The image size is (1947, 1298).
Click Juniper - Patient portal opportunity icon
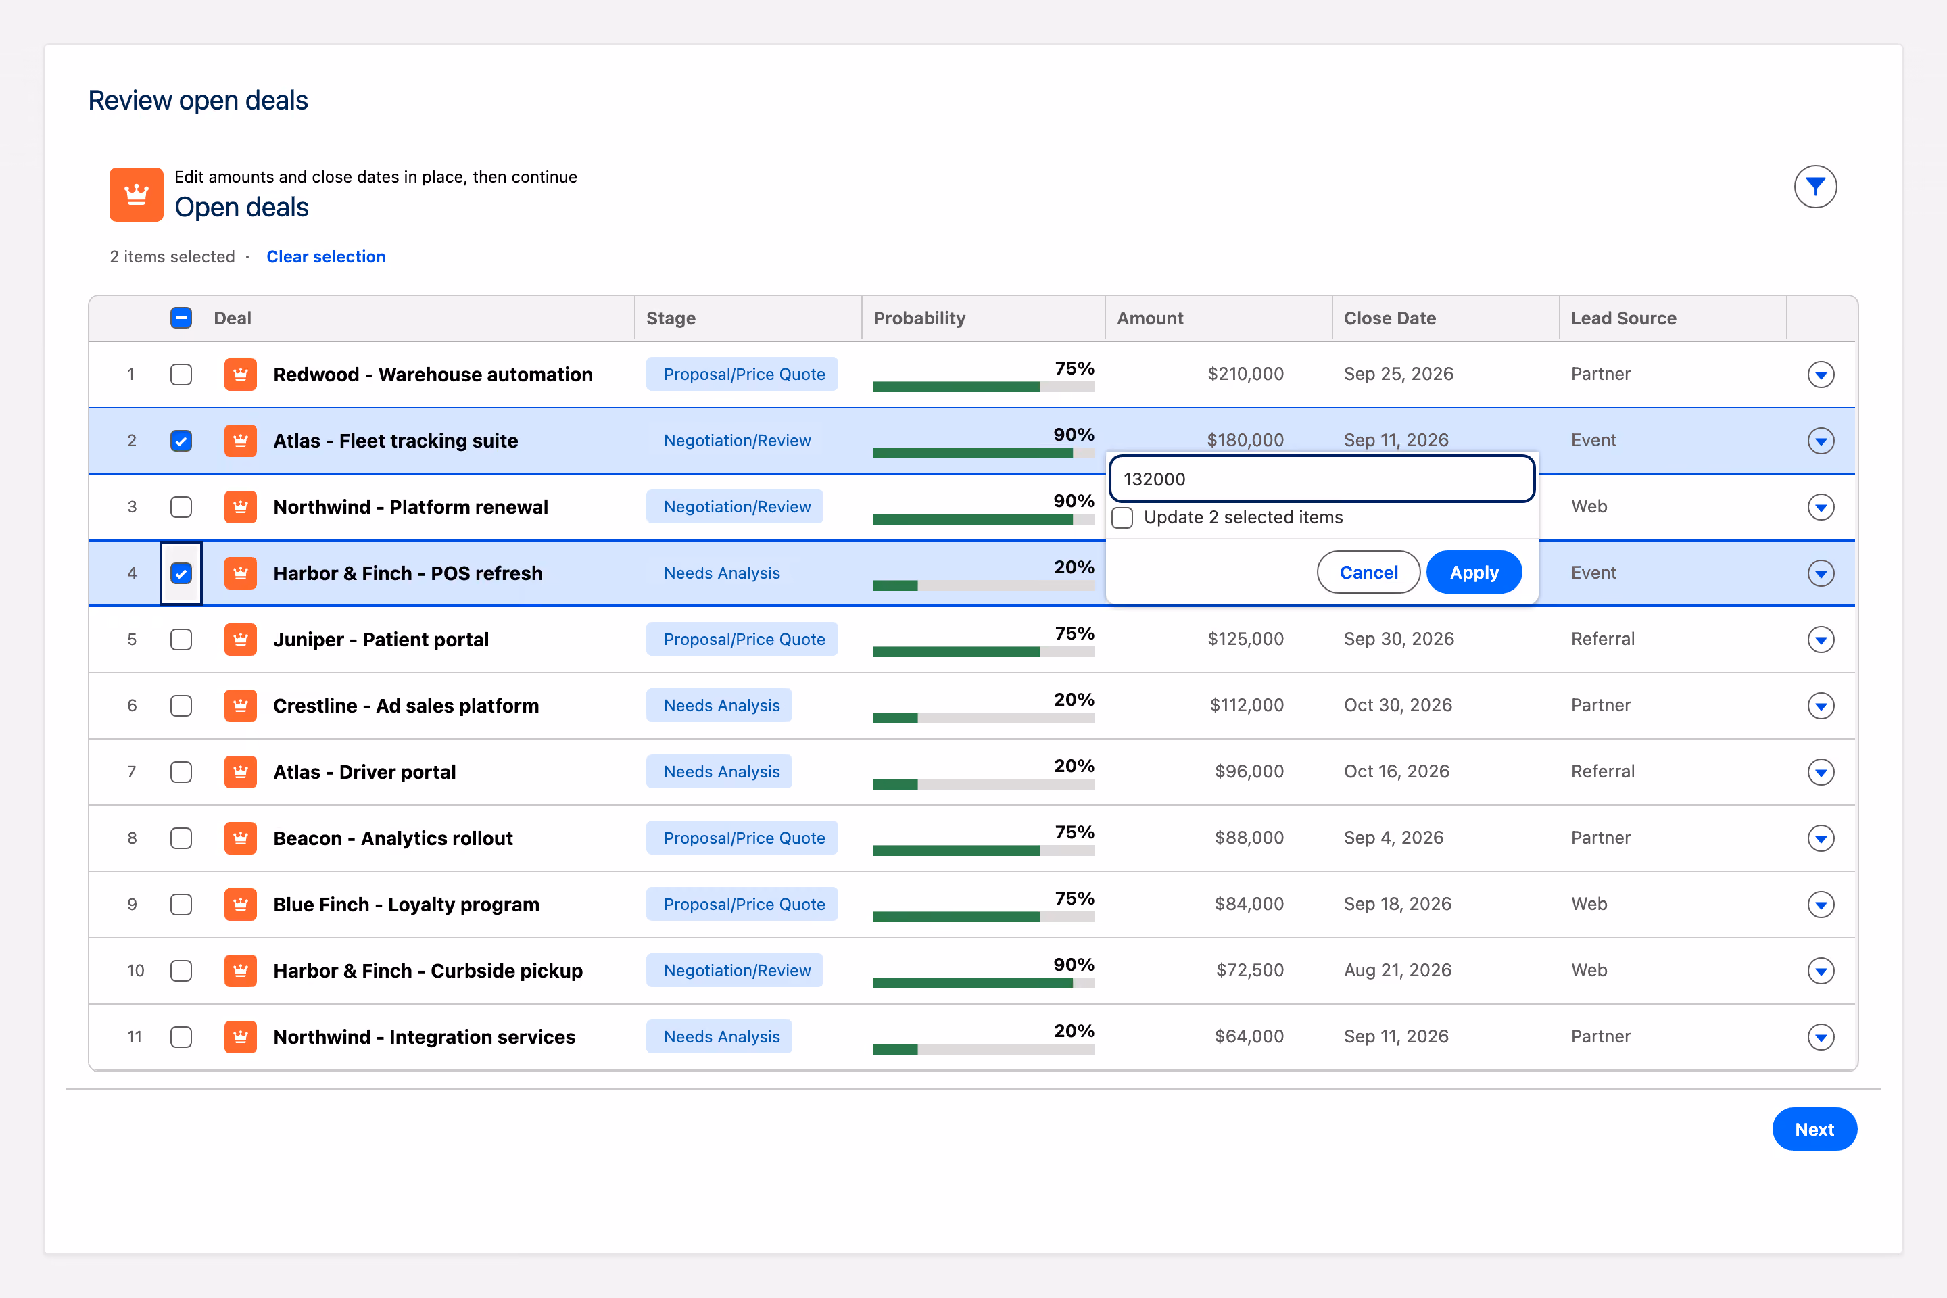[240, 639]
